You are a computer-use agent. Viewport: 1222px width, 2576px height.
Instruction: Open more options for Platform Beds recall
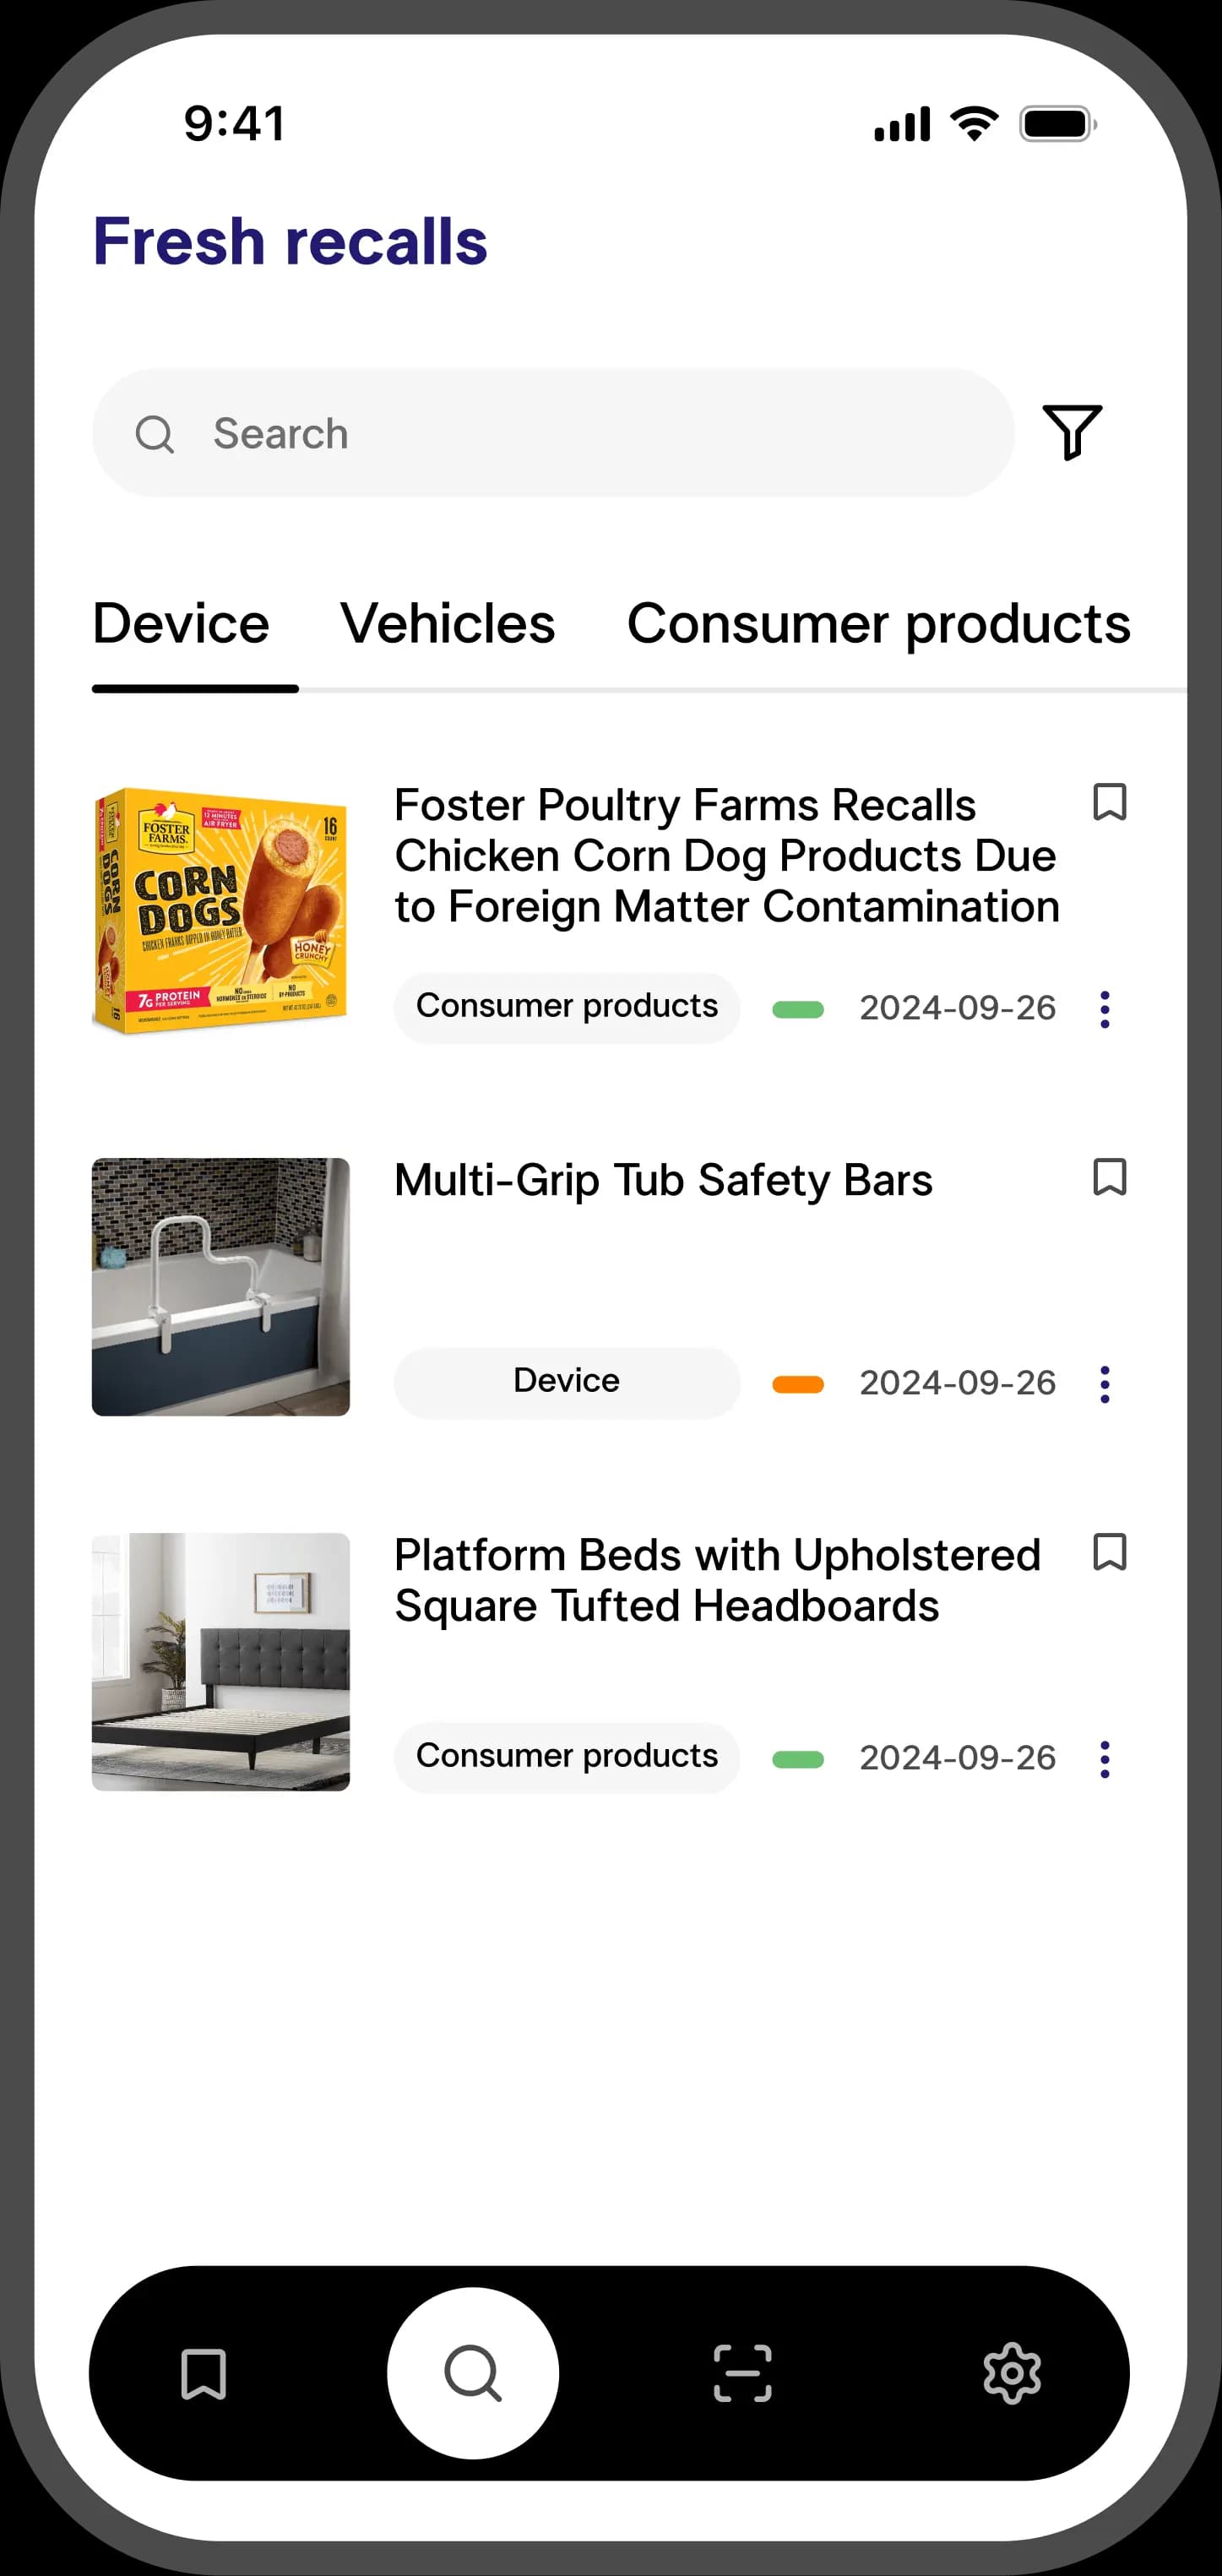click(x=1104, y=1759)
